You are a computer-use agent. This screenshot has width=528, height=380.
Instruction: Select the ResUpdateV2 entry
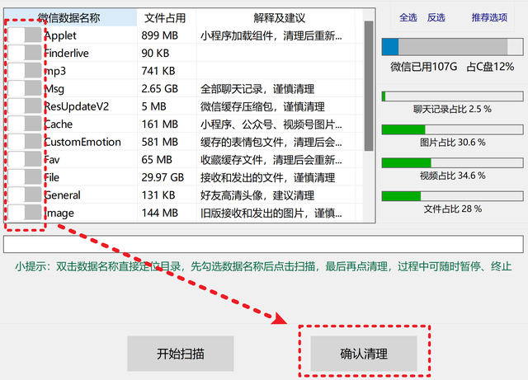pos(77,106)
